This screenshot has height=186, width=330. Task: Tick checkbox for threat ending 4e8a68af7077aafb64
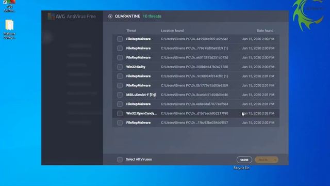pos(120,104)
